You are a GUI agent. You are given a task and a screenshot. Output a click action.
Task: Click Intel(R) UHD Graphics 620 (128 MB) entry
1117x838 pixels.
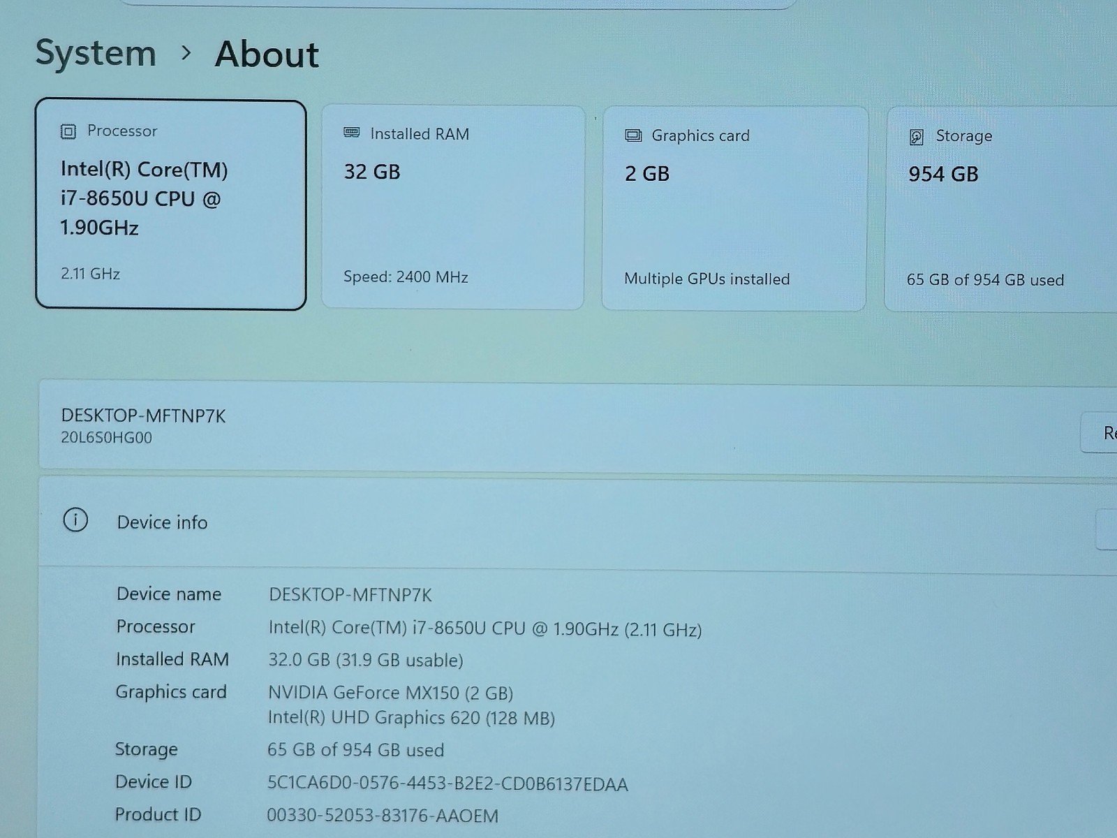click(411, 718)
